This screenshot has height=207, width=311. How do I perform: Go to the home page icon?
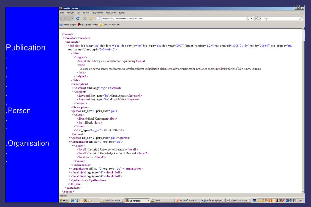pyautogui.click(x=92, y=19)
